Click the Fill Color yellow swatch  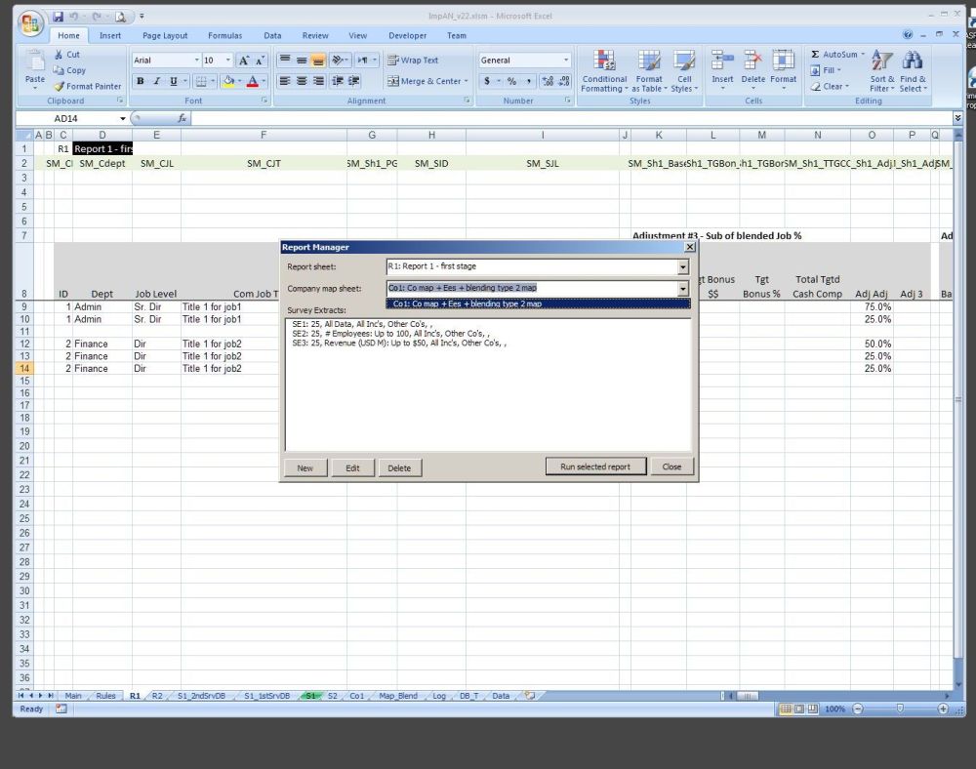(228, 82)
